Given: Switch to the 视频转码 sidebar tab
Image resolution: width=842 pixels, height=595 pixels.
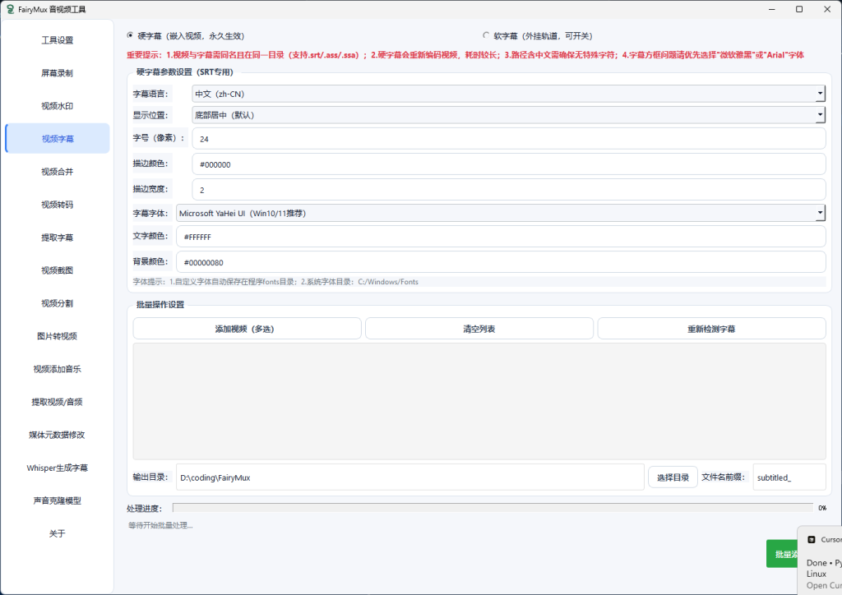Looking at the screenshot, I should tap(58, 205).
